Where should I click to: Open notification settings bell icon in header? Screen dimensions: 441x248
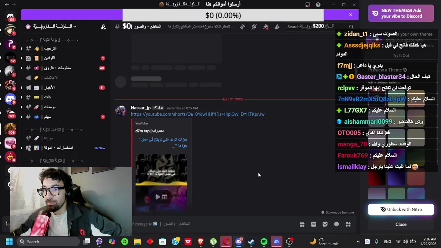click(x=254, y=27)
